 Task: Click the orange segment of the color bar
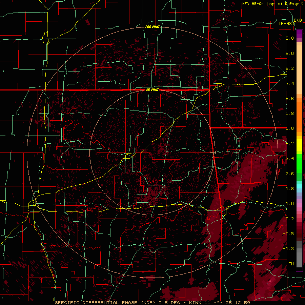[299, 117]
